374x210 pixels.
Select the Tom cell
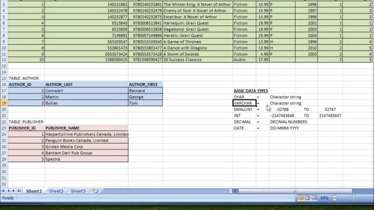coord(146,103)
